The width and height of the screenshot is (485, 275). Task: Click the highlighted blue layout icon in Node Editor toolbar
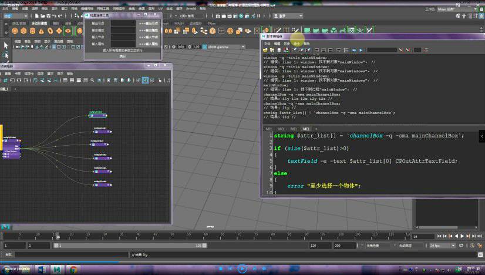pyautogui.click(x=145, y=80)
